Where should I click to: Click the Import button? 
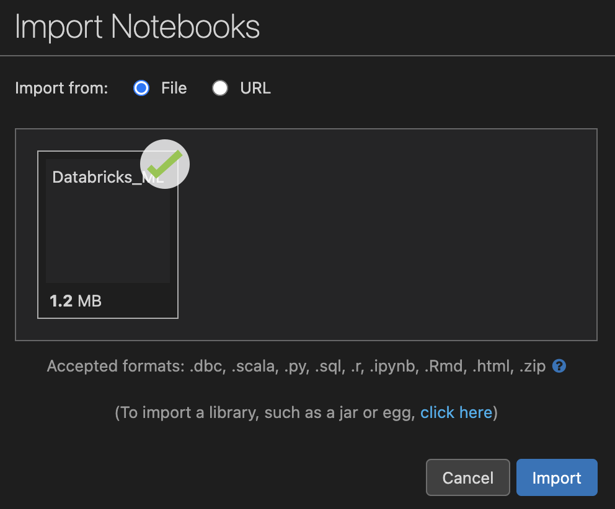(557, 477)
